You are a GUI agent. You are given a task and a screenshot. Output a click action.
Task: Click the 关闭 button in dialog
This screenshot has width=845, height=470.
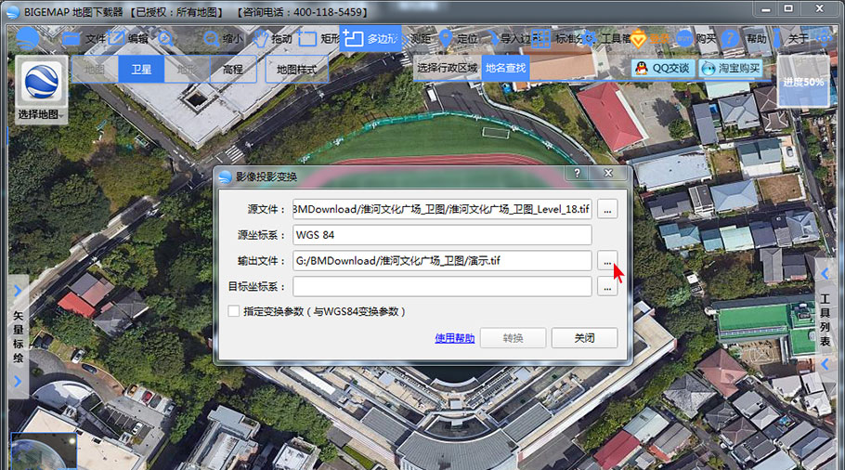[x=585, y=338]
